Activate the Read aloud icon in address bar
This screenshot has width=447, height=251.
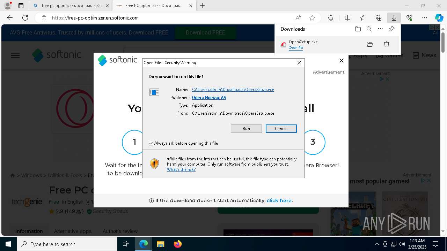tap(298, 18)
